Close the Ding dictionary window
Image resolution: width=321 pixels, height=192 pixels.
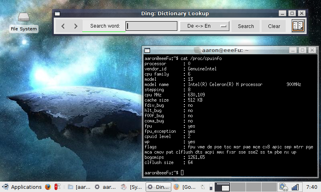(x=302, y=14)
